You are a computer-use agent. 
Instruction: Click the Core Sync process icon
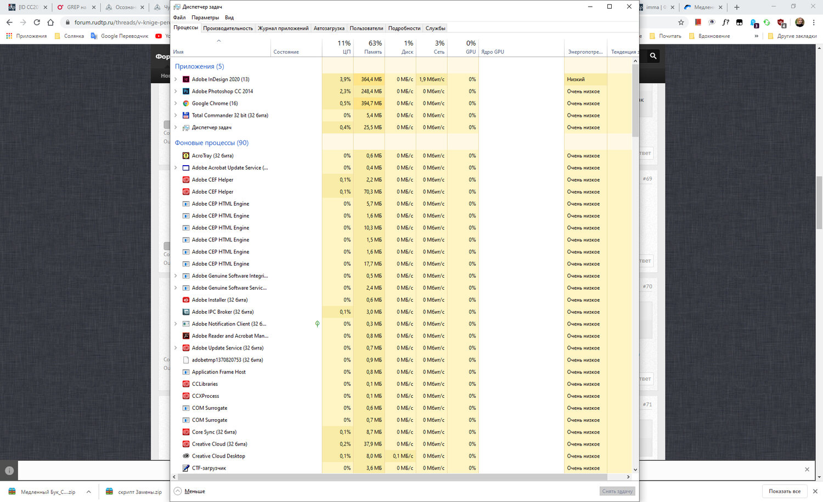(186, 432)
